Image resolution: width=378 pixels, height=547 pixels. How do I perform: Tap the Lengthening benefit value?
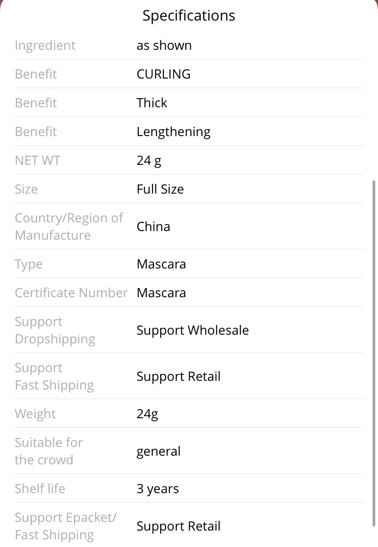[x=173, y=132]
